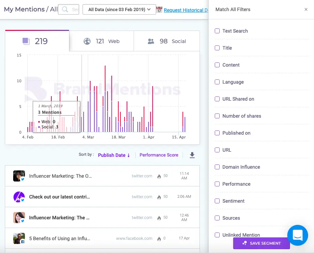Viewport: 314px width, 253px height.
Task: Toggle the Domain Influence checkbox
Action: pos(217,167)
